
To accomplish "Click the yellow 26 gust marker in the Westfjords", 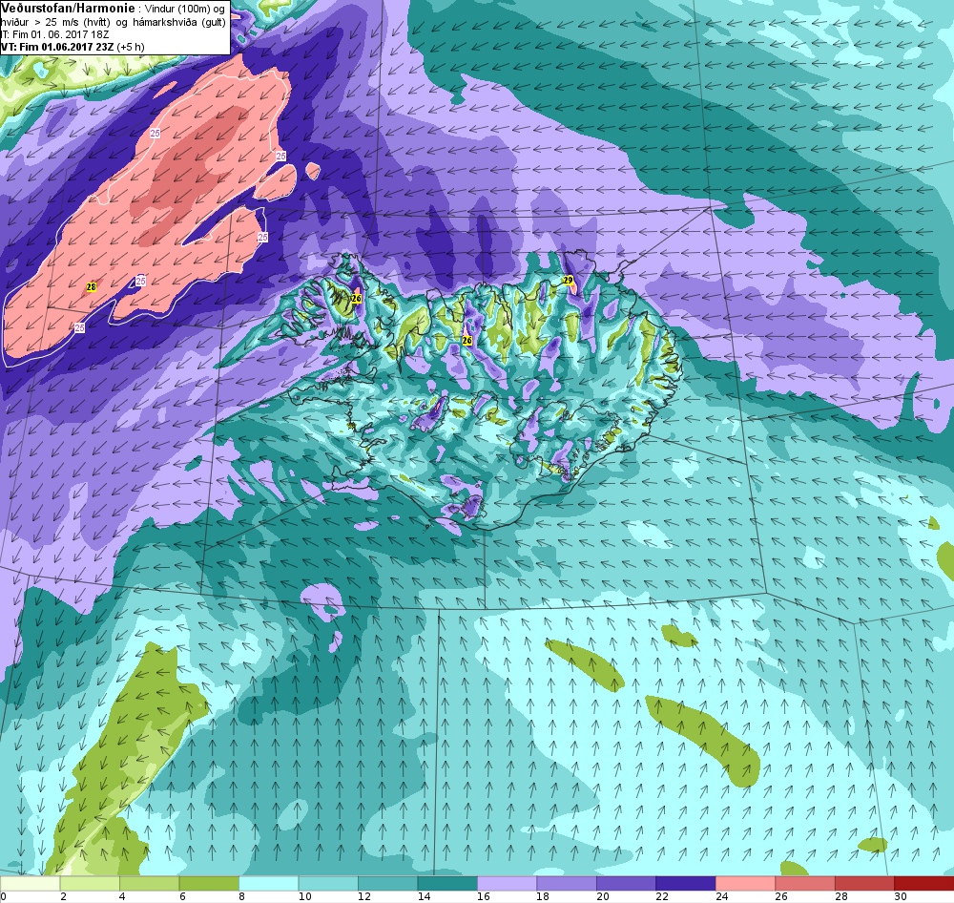I will (357, 299).
